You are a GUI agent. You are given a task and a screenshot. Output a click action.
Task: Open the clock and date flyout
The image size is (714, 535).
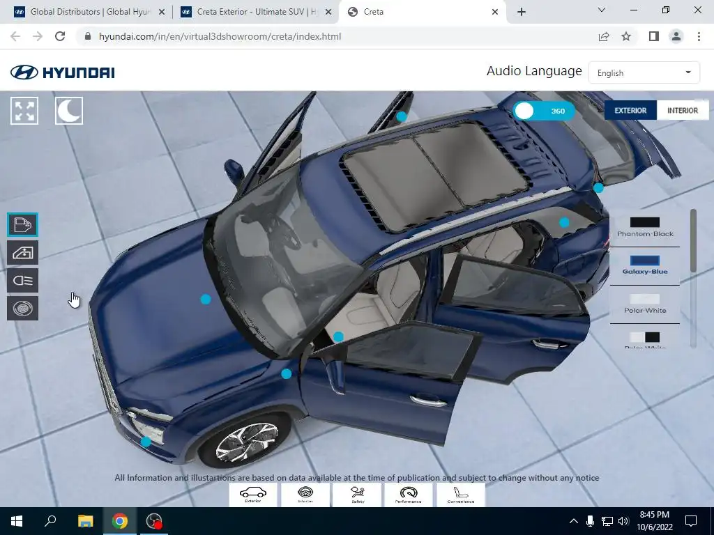click(654, 521)
